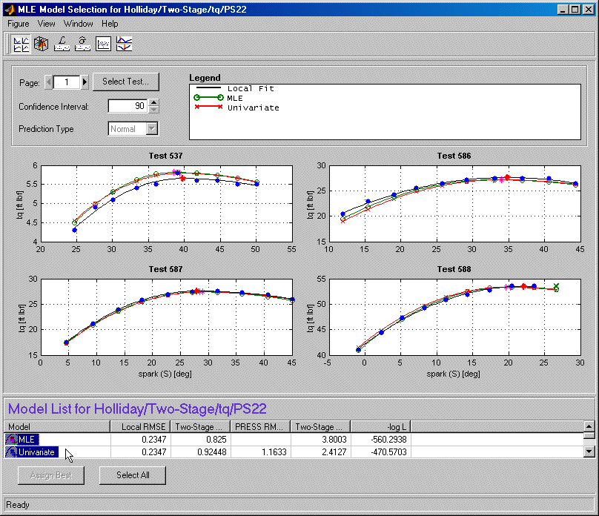Click the Test 537 plot title

coord(166,156)
